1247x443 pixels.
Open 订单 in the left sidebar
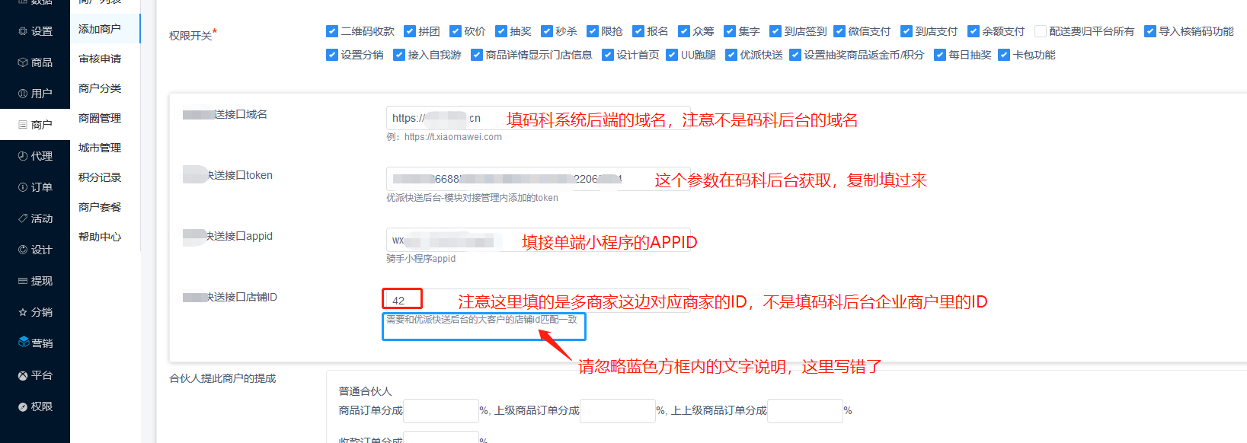click(35, 187)
